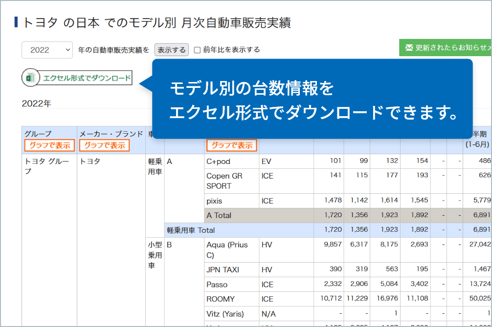Click the 軽乗用車 Total row label
The width and height of the screenshot is (492, 327).
pyautogui.click(x=191, y=230)
